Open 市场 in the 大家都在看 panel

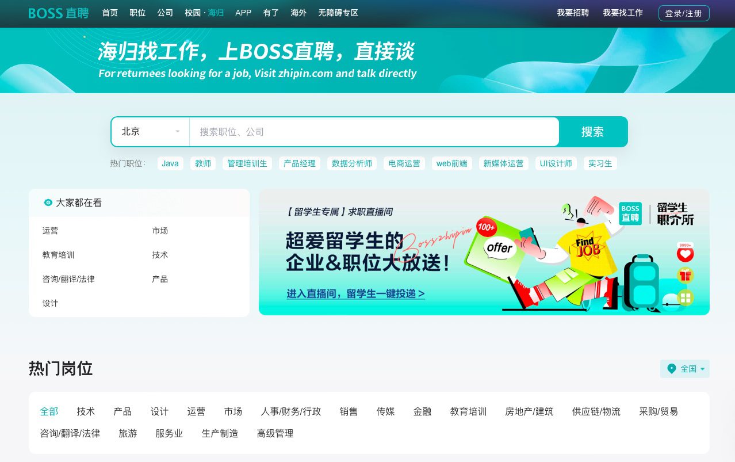click(x=160, y=231)
